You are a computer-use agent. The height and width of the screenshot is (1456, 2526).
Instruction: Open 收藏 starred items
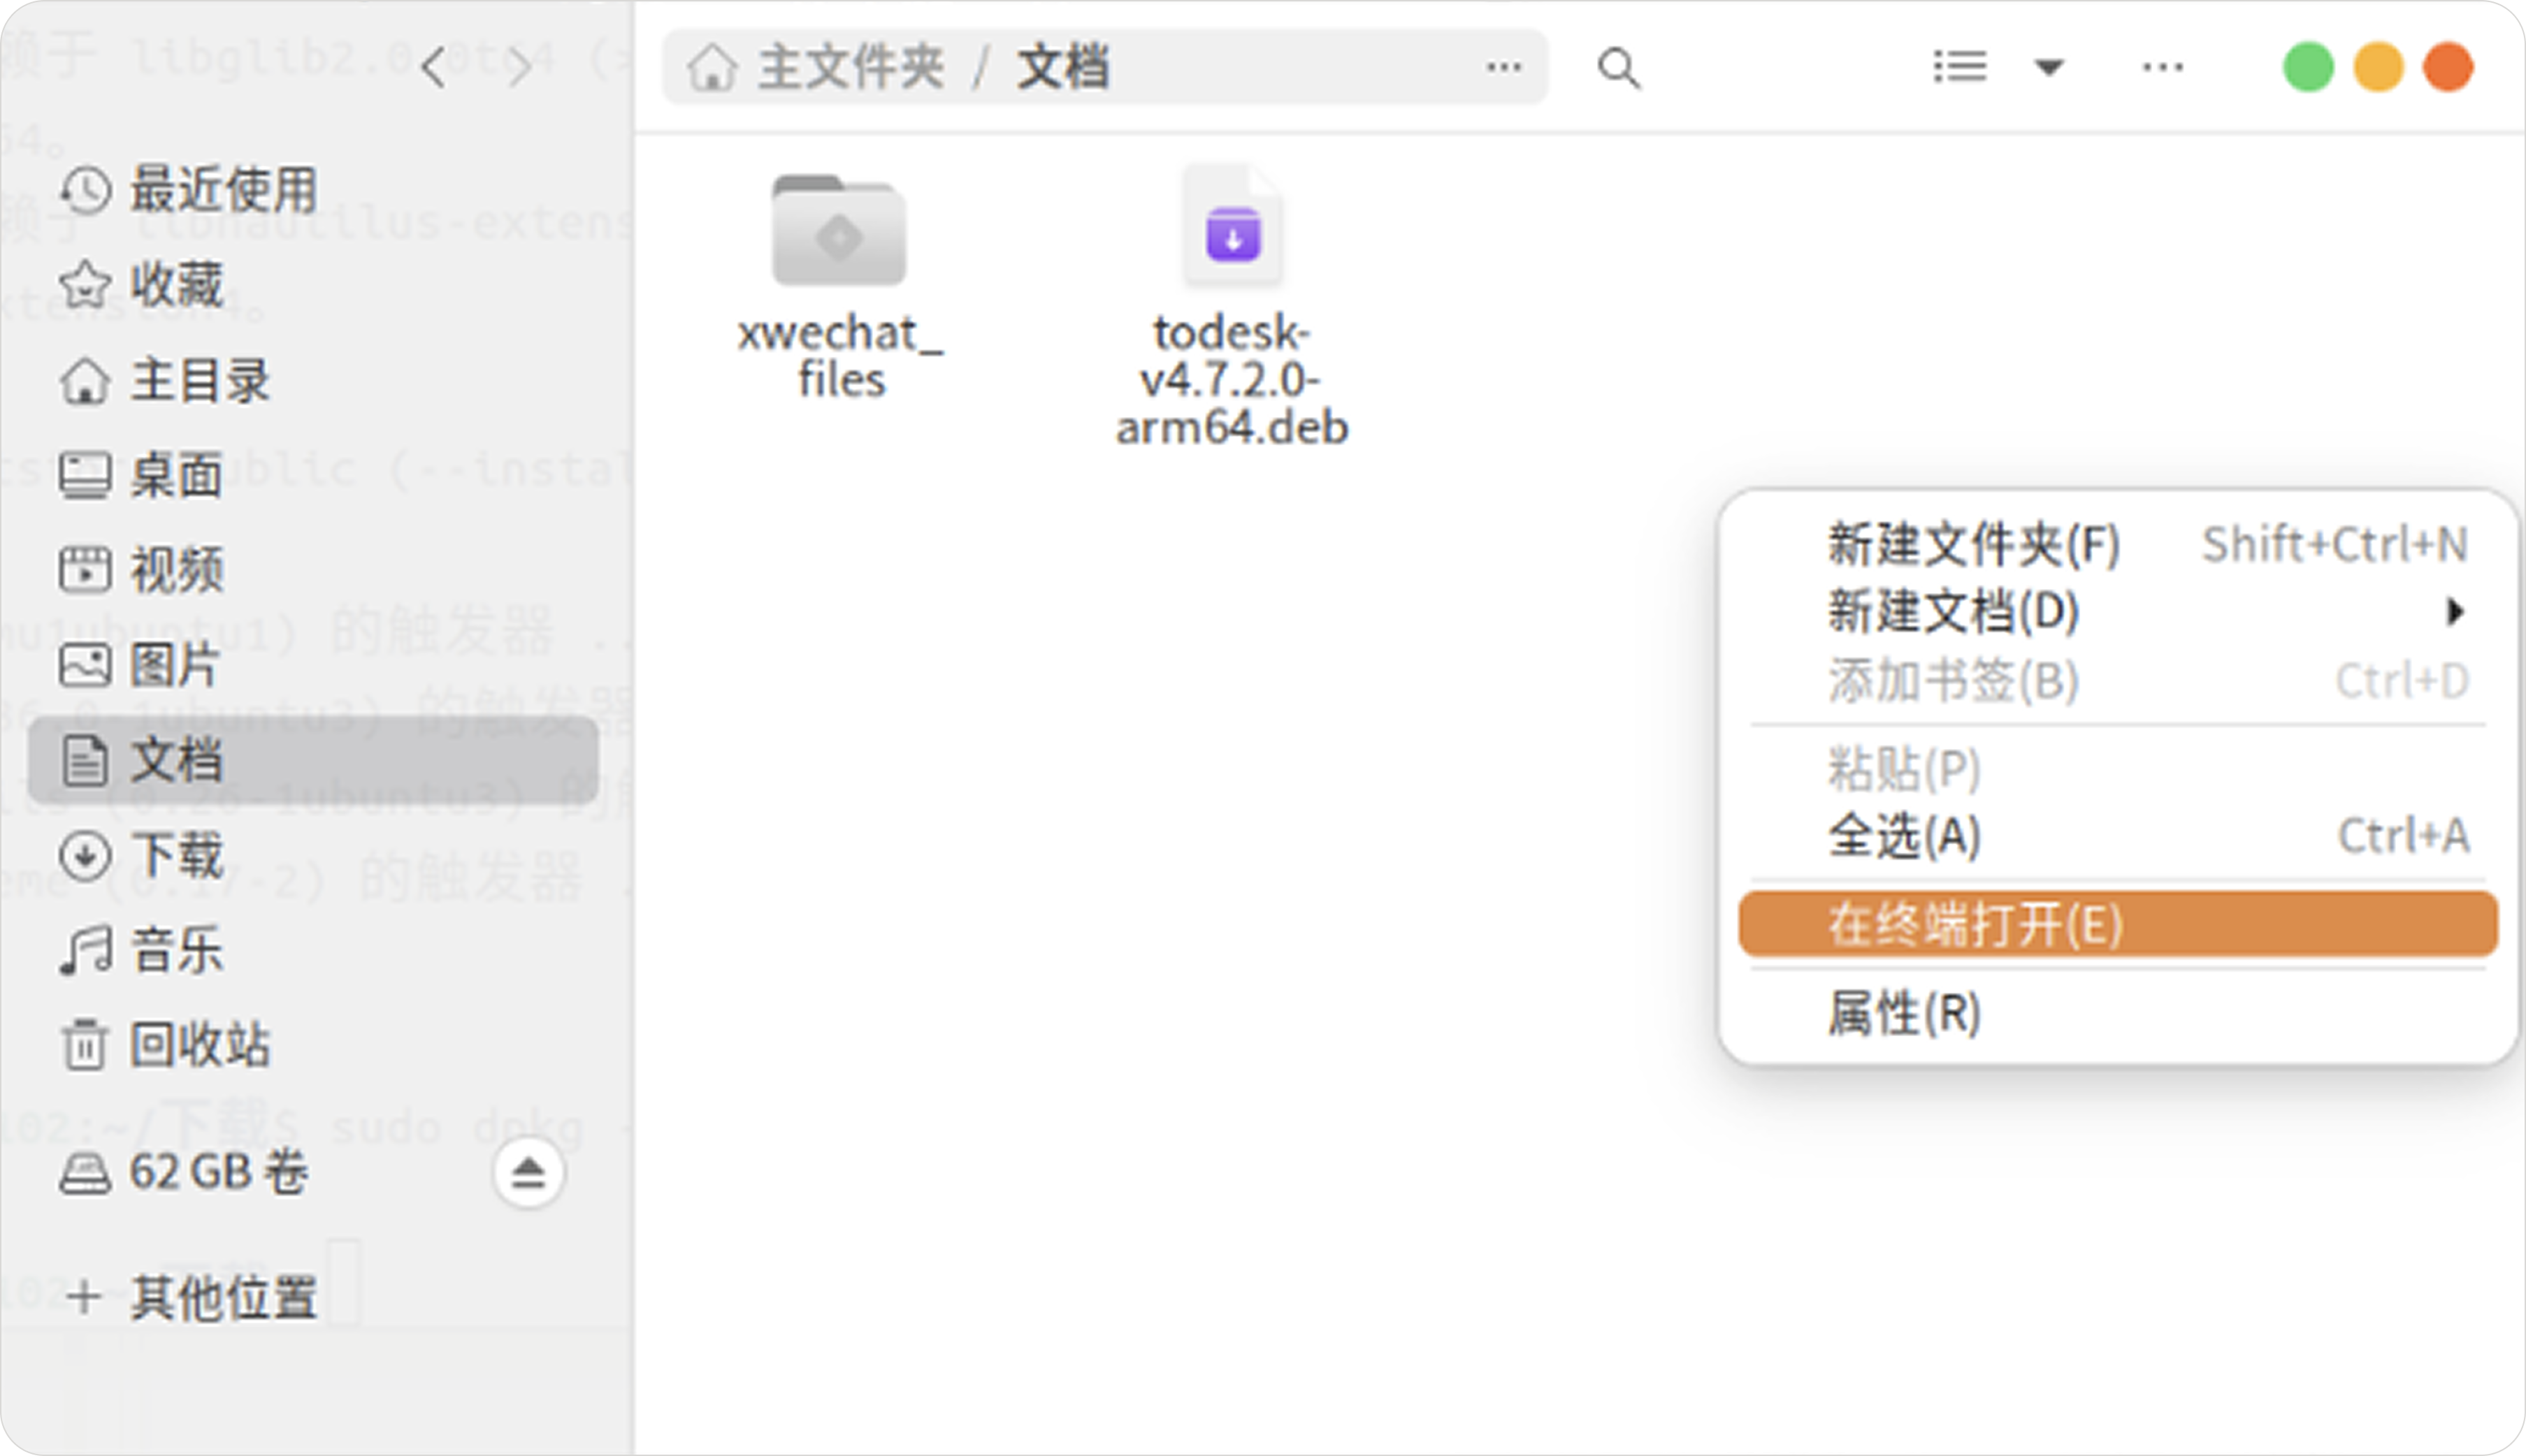pos(314,285)
